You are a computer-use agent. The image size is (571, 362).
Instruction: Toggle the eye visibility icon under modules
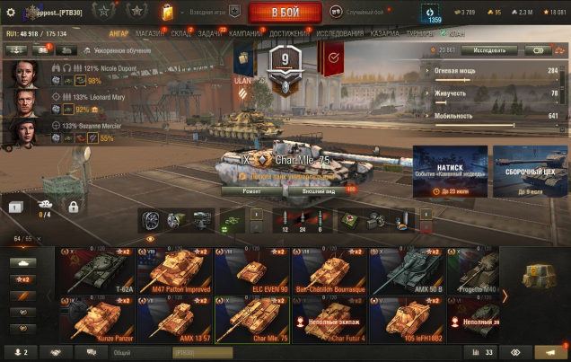point(150,239)
